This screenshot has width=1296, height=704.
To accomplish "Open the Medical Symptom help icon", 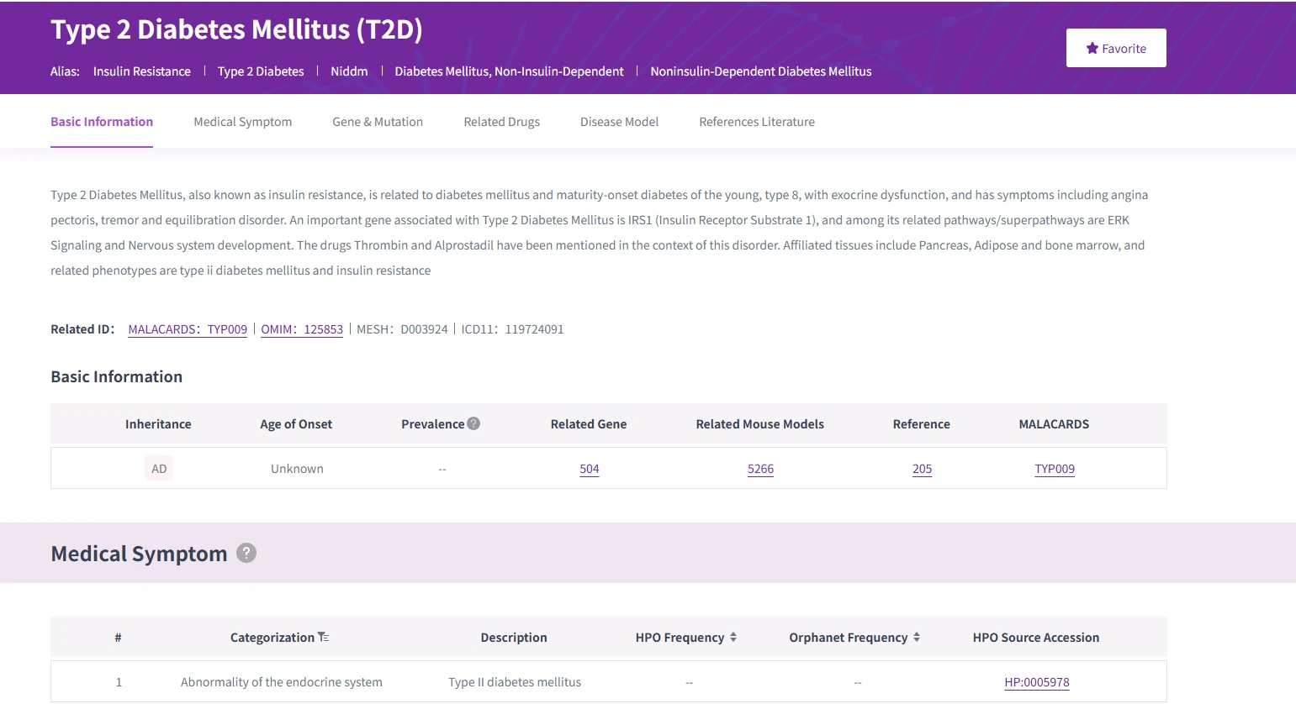I will coord(245,553).
